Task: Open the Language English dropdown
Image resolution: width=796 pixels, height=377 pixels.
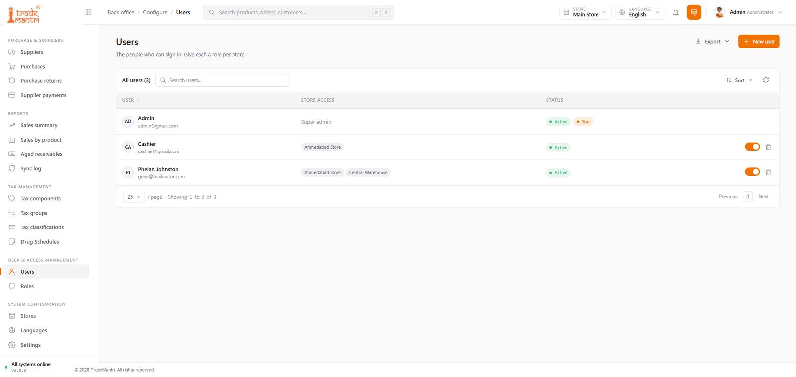Action: click(x=640, y=12)
